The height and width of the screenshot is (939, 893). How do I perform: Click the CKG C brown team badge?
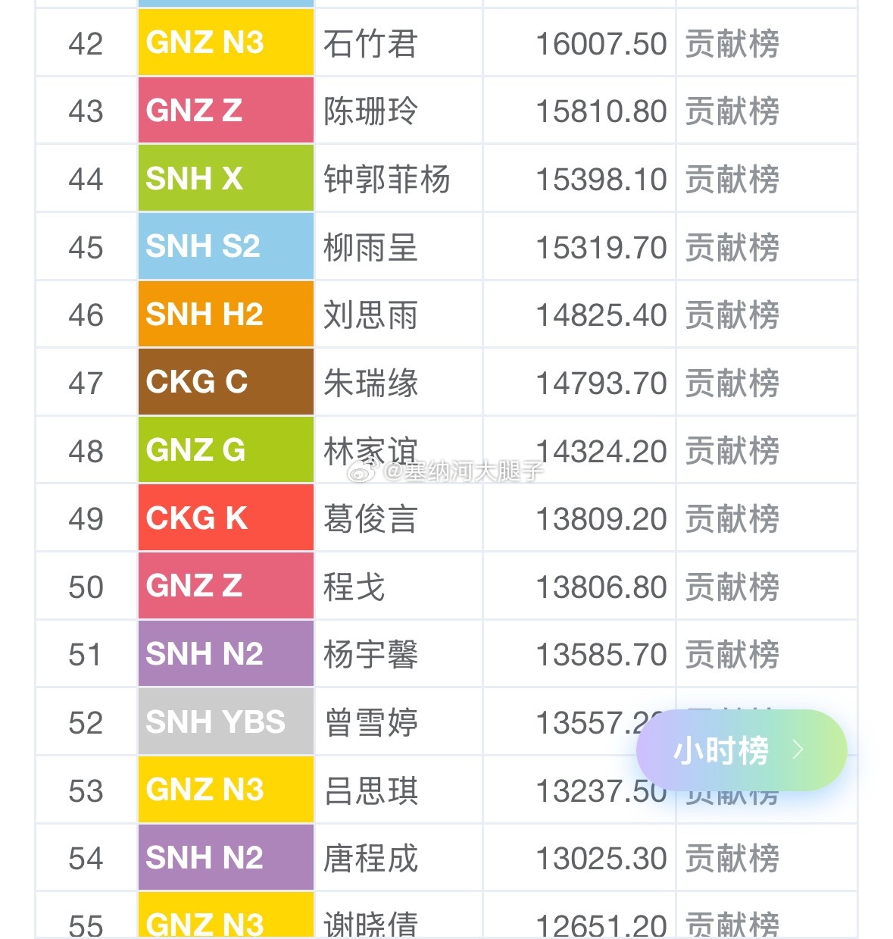pyautogui.click(x=226, y=382)
